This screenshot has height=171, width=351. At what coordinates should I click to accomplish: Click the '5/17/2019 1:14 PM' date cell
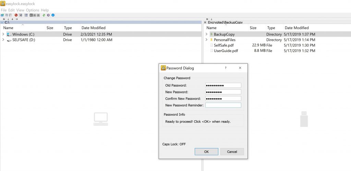[300, 40]
